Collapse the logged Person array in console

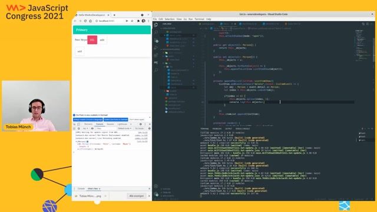[77, 141]
